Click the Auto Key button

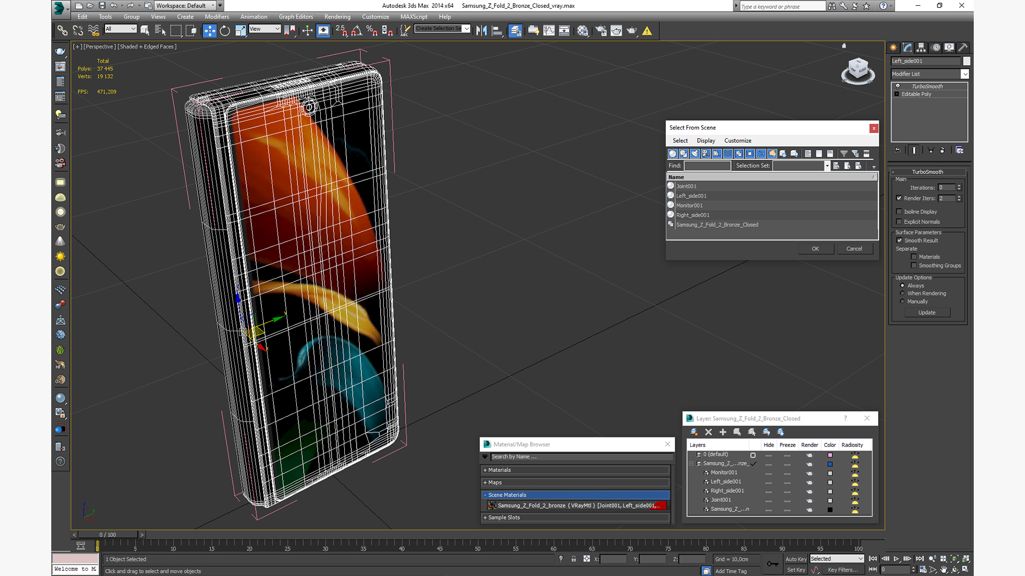click(796, 559)
